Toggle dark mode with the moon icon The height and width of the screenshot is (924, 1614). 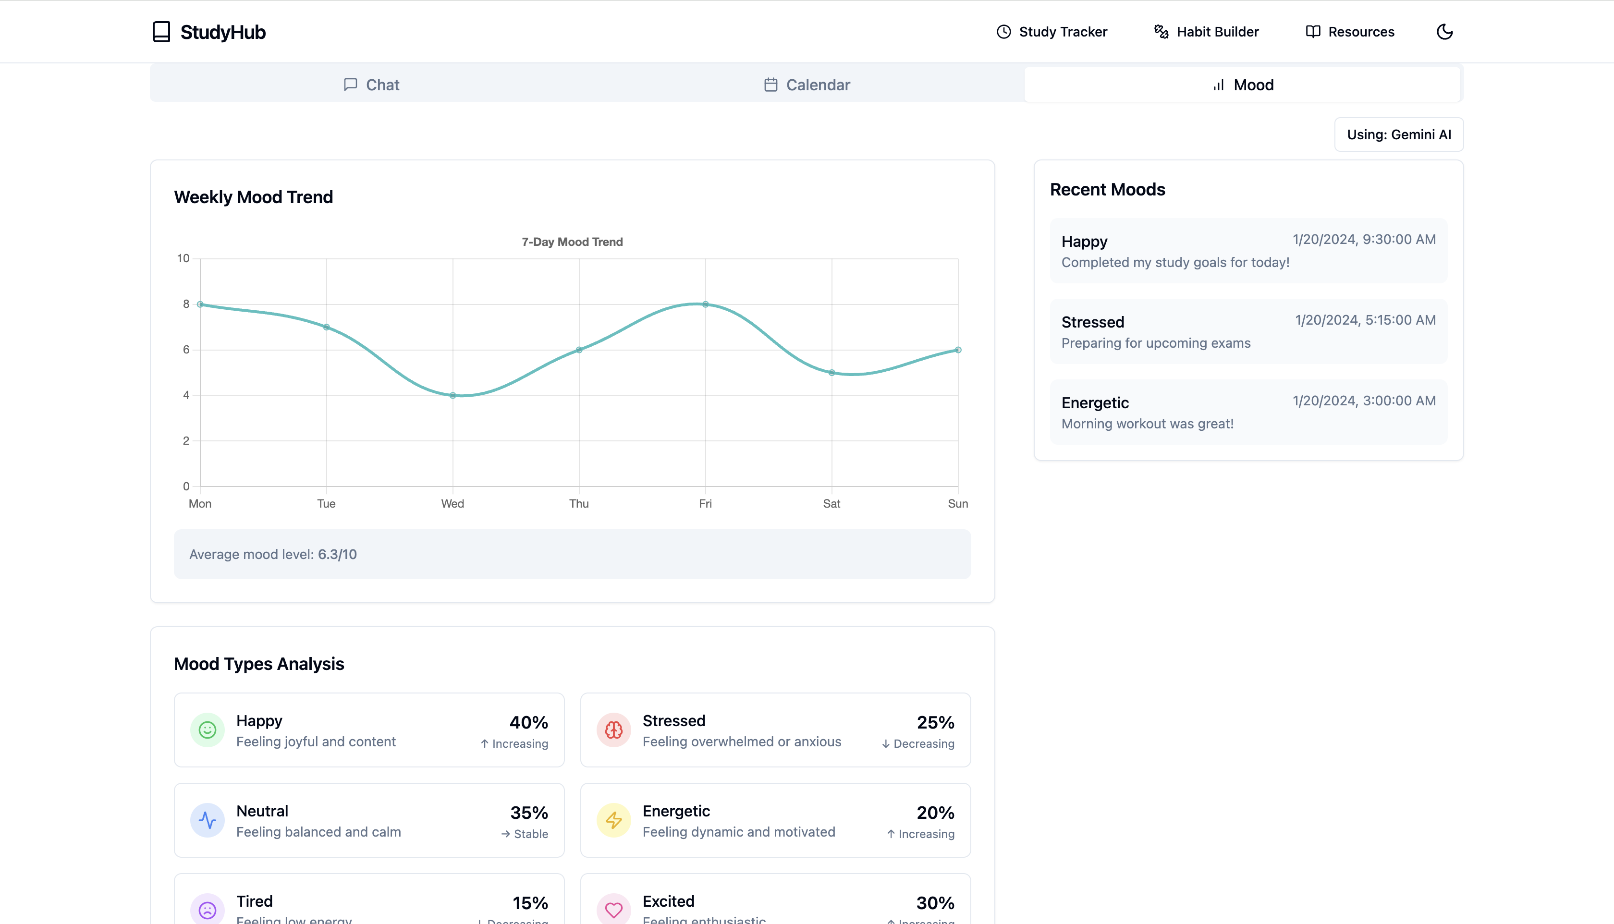click(x=1444, y=32)
